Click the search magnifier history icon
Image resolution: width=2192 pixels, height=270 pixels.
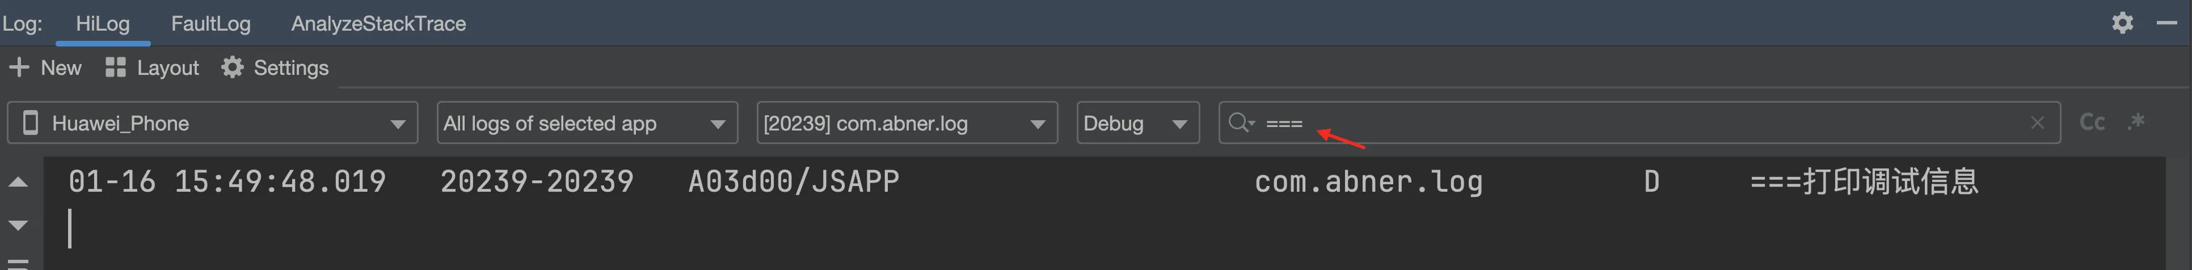[x=1241, y=123]
